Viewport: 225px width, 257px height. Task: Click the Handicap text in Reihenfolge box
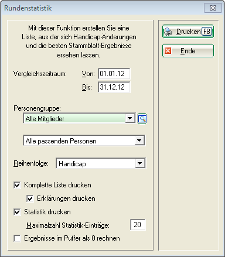72,164
